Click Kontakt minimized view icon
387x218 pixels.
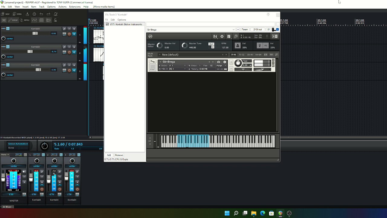[236, 36]
